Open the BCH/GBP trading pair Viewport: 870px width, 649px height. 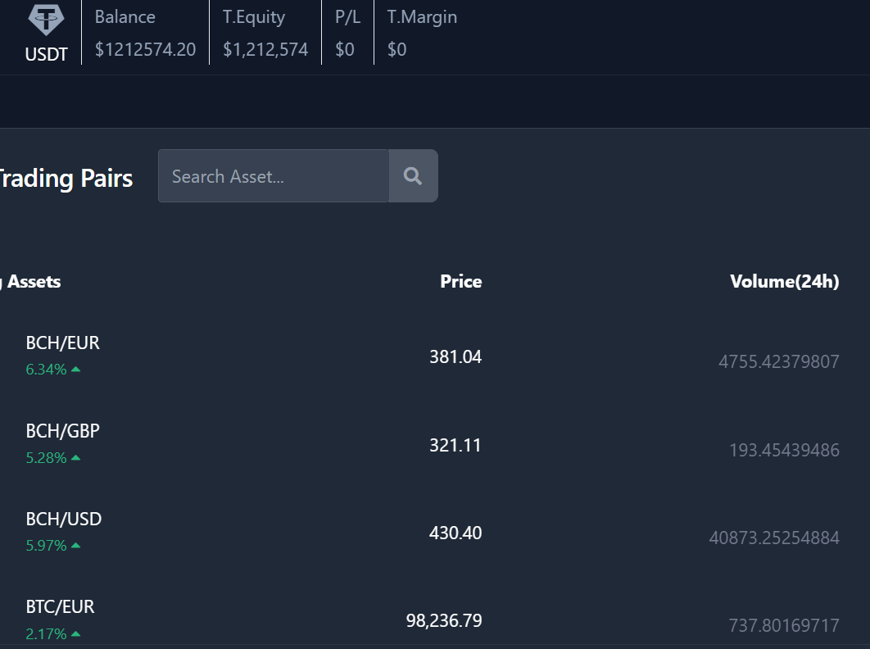click(x=62, y=431)
